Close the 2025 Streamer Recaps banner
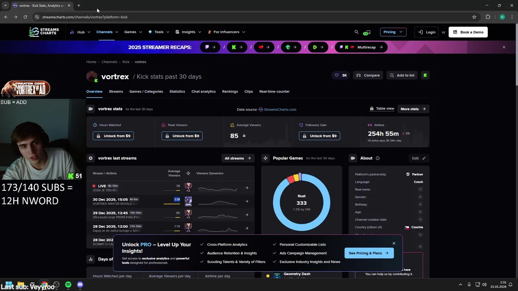Viewport: 518px width, 291px height. coord(504,47)
